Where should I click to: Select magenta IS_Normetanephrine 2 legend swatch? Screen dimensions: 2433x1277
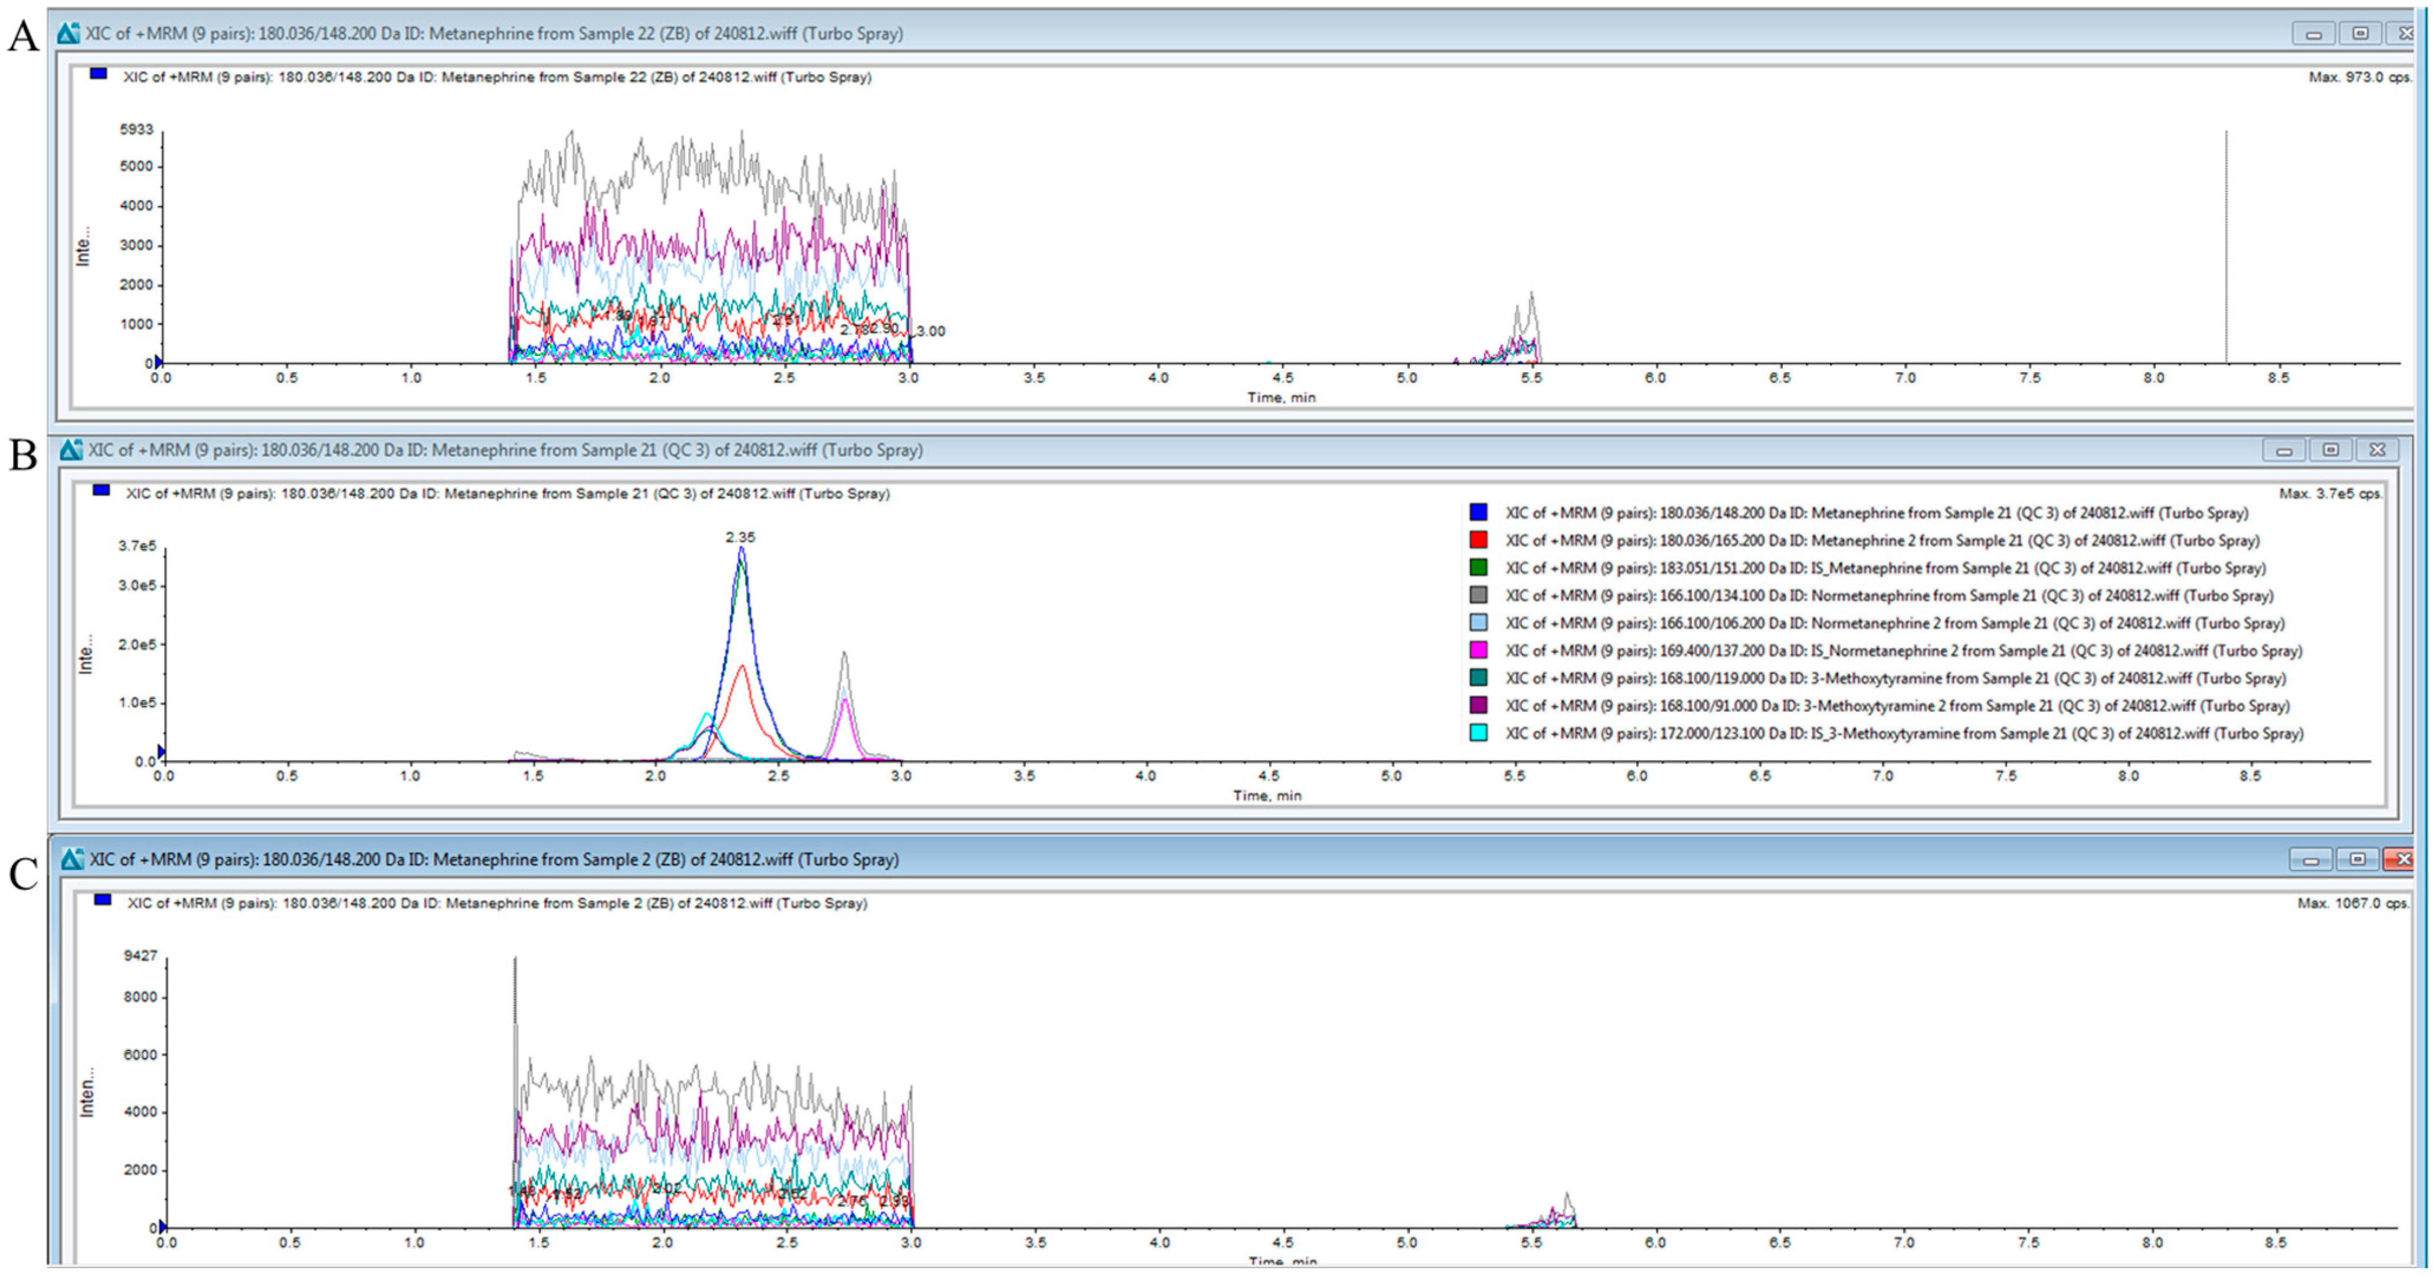pos(1478,650)
